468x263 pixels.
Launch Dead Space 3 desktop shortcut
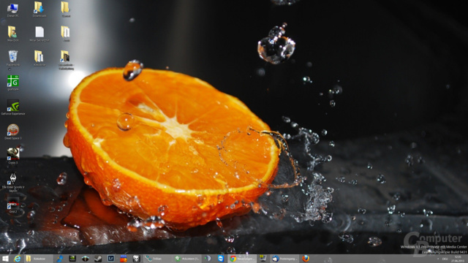(13, 131)
